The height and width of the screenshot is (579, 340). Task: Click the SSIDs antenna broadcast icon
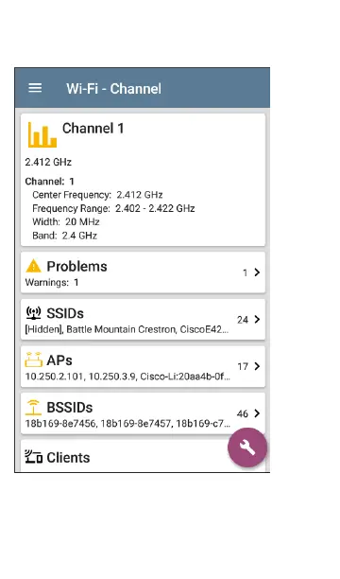tap(34, 313)
